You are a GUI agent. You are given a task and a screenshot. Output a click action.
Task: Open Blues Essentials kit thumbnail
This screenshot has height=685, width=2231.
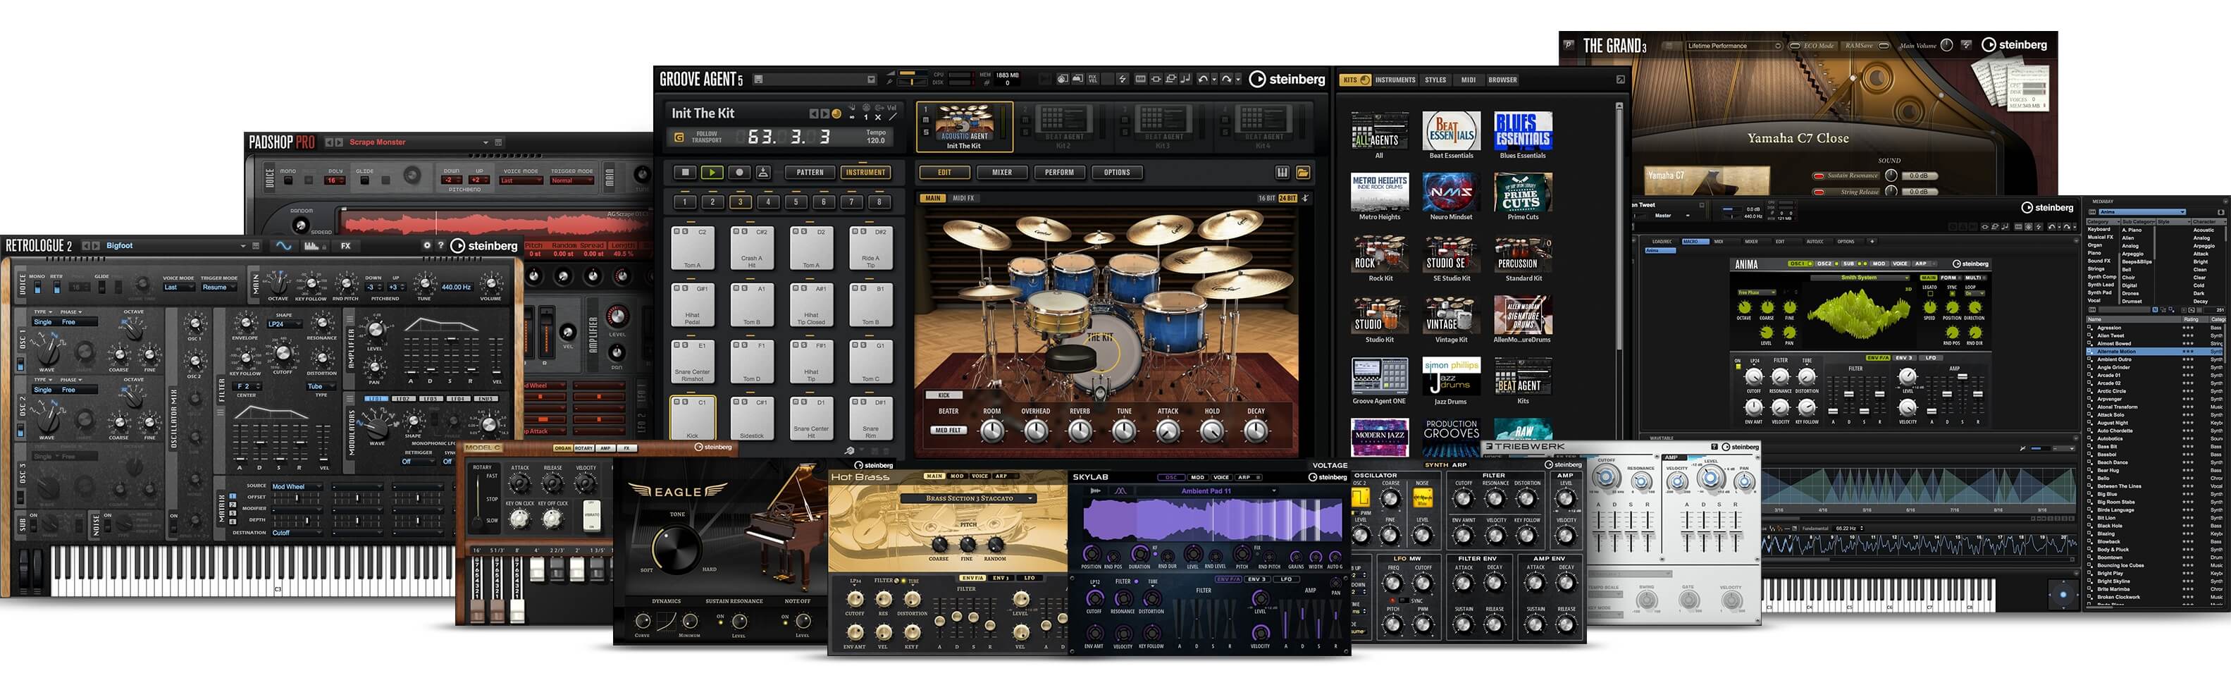coord(1523,130)
